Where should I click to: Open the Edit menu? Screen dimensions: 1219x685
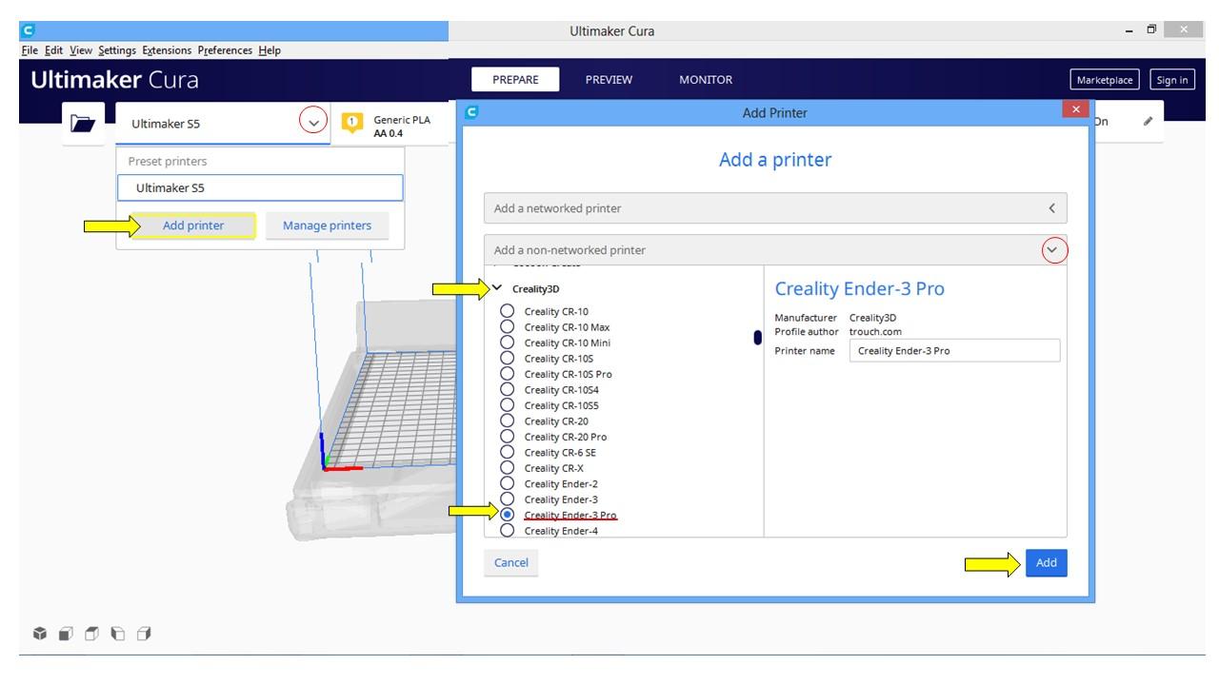[54, 50]
